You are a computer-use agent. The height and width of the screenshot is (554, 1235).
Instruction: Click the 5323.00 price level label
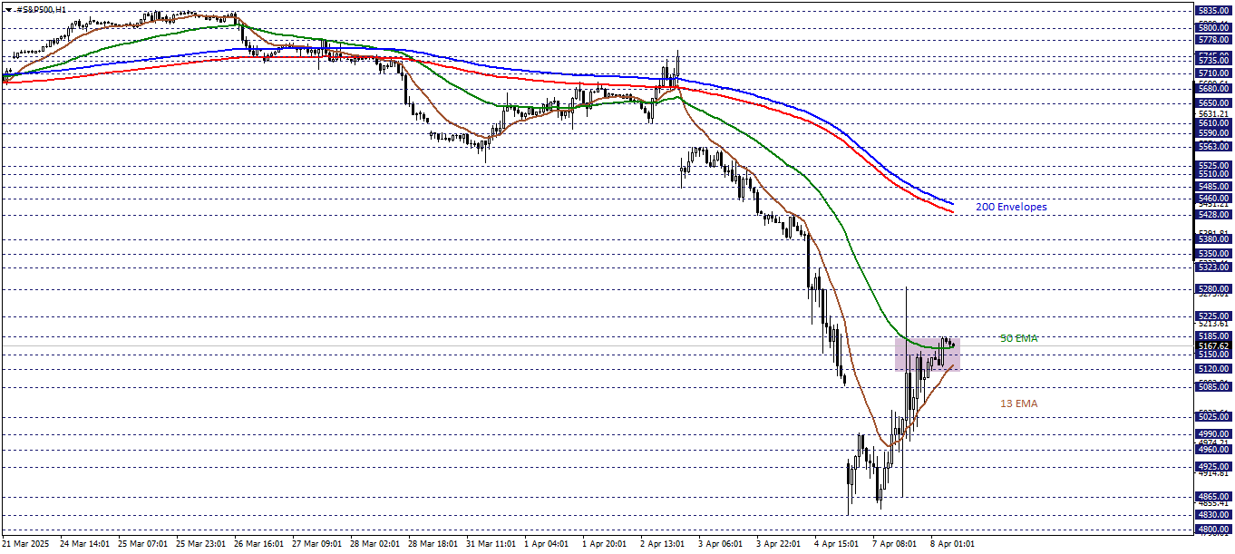[1213, 267]
